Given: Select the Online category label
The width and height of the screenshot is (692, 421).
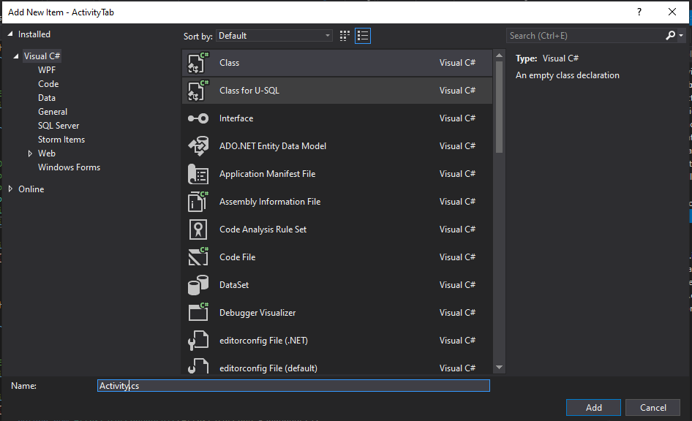Looking at the screenshot, I should pos(31,189).
